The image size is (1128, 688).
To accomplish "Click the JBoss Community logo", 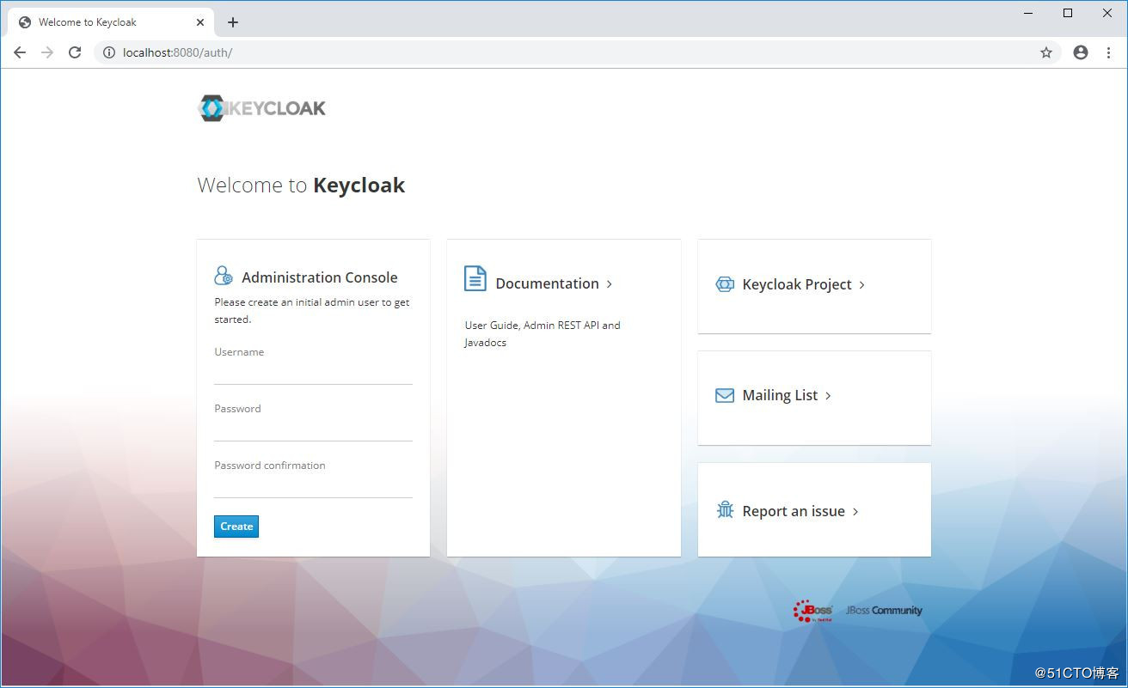I will [x=884, y=611].
